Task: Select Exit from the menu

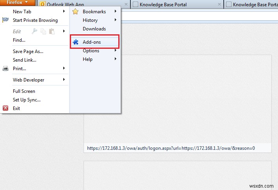Action: pos(16,108)
